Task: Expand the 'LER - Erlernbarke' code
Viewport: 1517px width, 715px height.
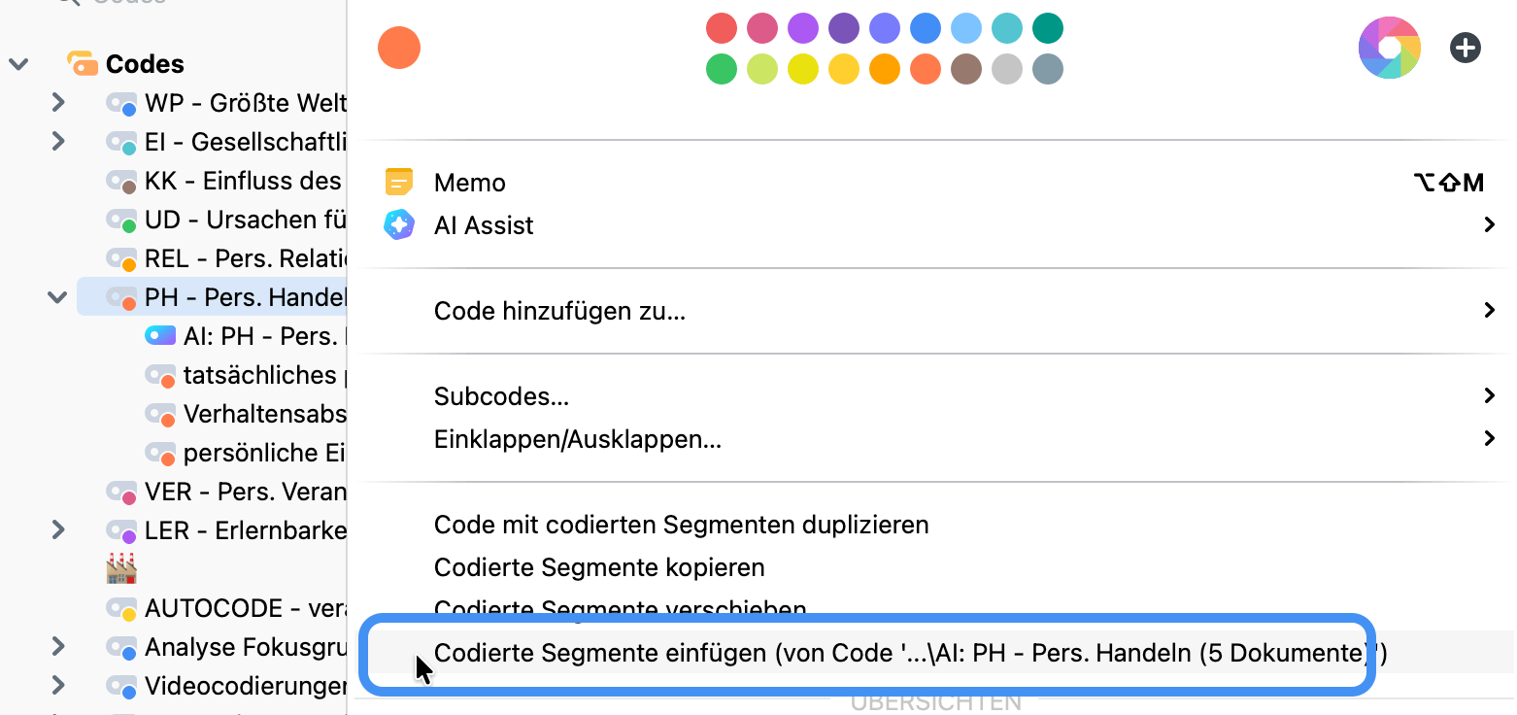Action: tap(56, 529)
